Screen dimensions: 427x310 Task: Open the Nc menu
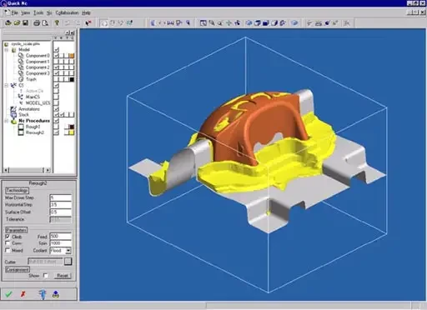pos(49,12)
